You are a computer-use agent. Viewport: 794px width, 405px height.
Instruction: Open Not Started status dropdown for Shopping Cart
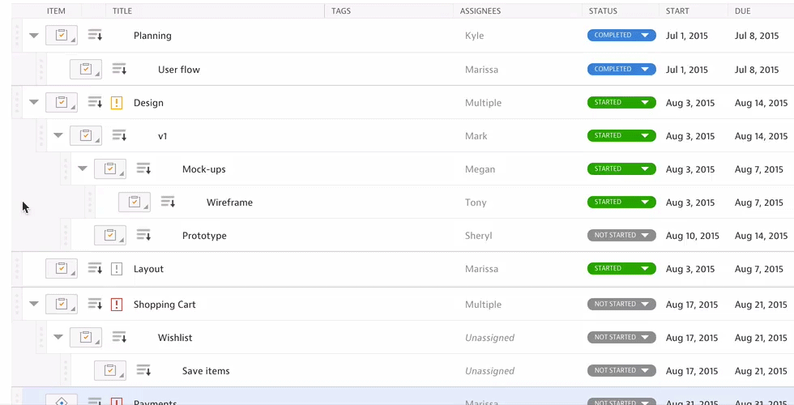point(621,305)
